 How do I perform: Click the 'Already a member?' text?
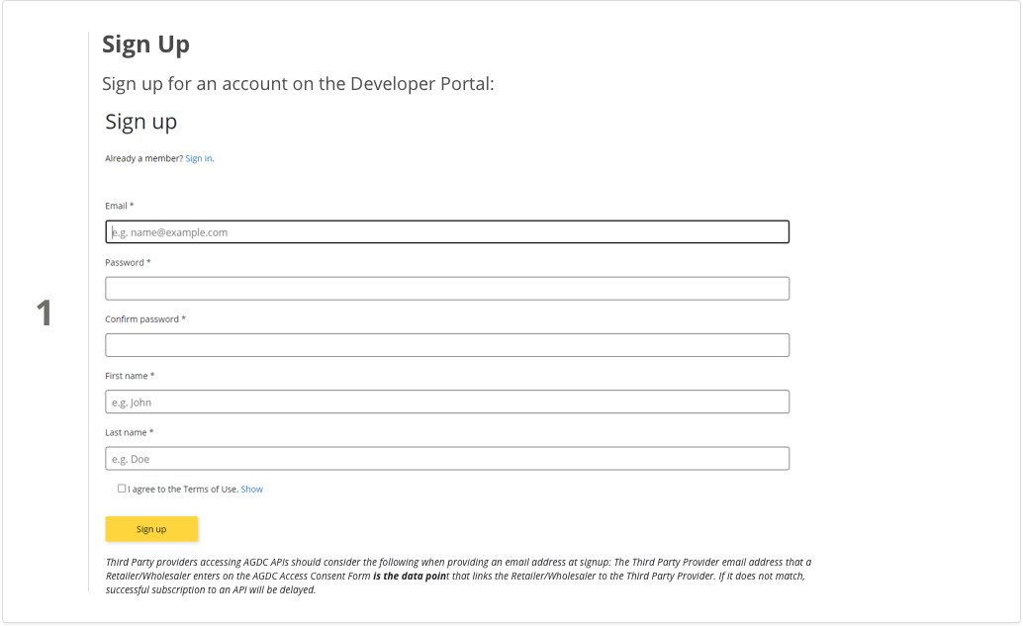coord(143,158)
